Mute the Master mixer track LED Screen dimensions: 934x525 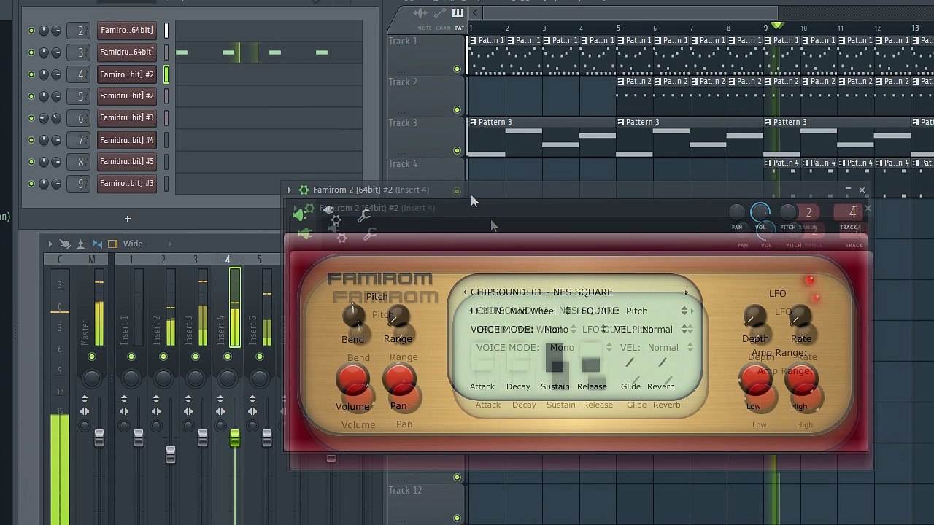tap(92, 357)
